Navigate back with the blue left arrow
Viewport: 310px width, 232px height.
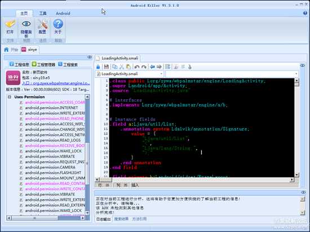coord(152,67)
